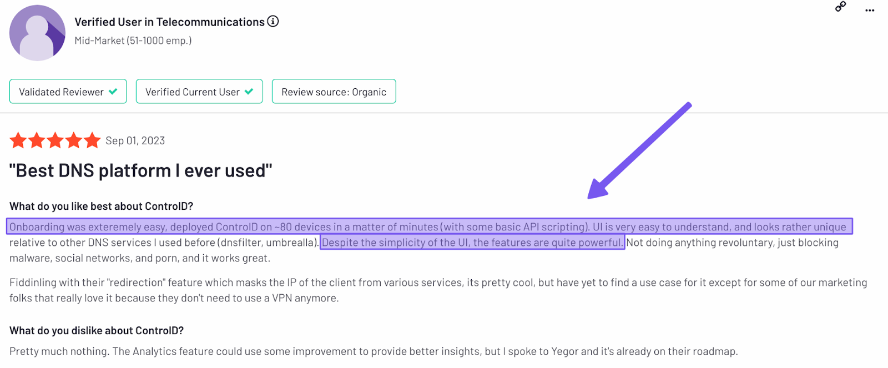888x368 pixels.
Task: Click the Validated Reviewer badge
Action: [68, 92]
